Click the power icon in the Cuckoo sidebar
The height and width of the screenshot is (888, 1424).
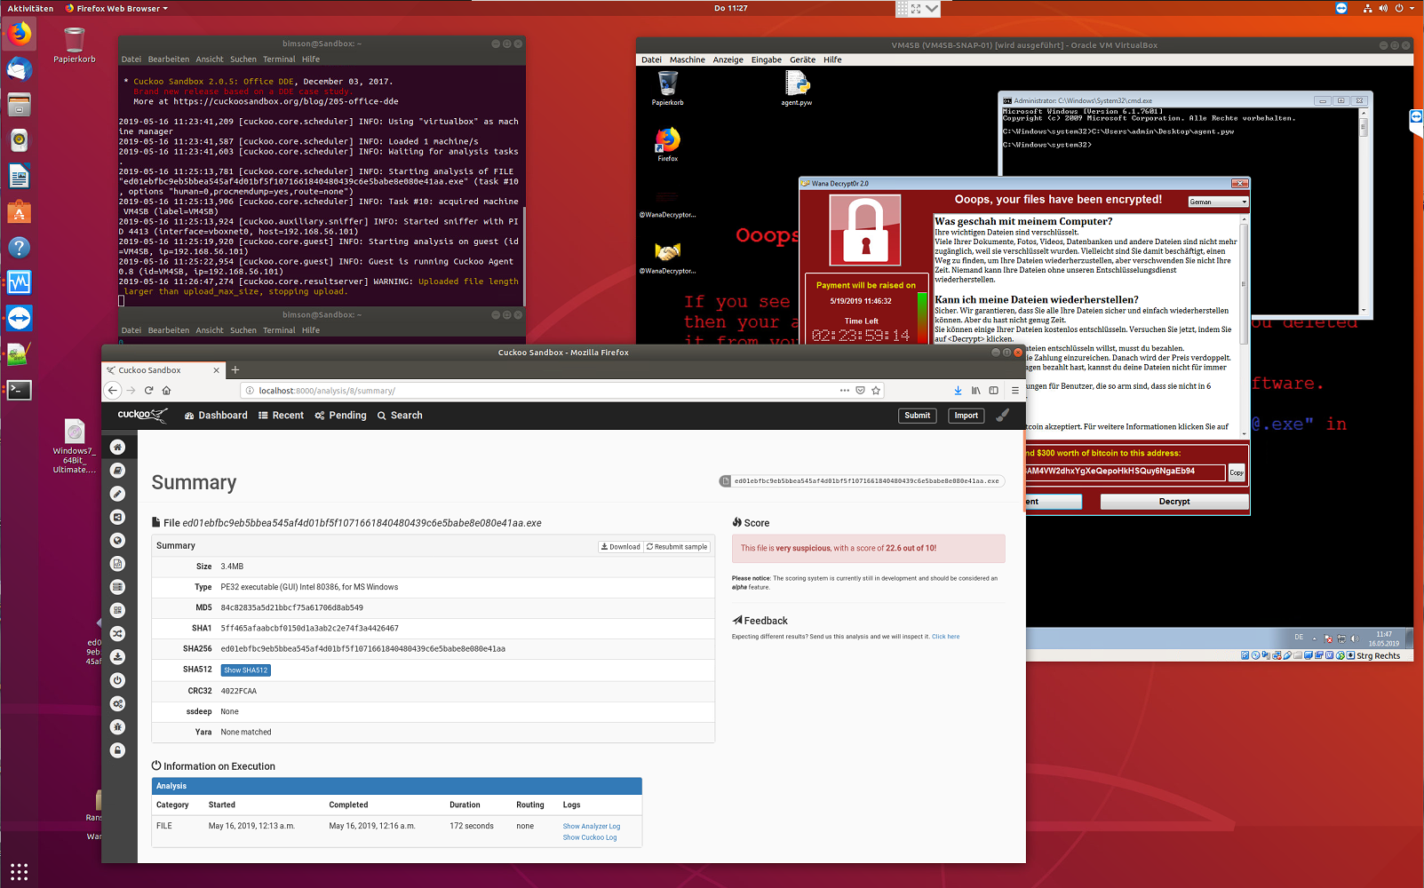pos(117,680)
